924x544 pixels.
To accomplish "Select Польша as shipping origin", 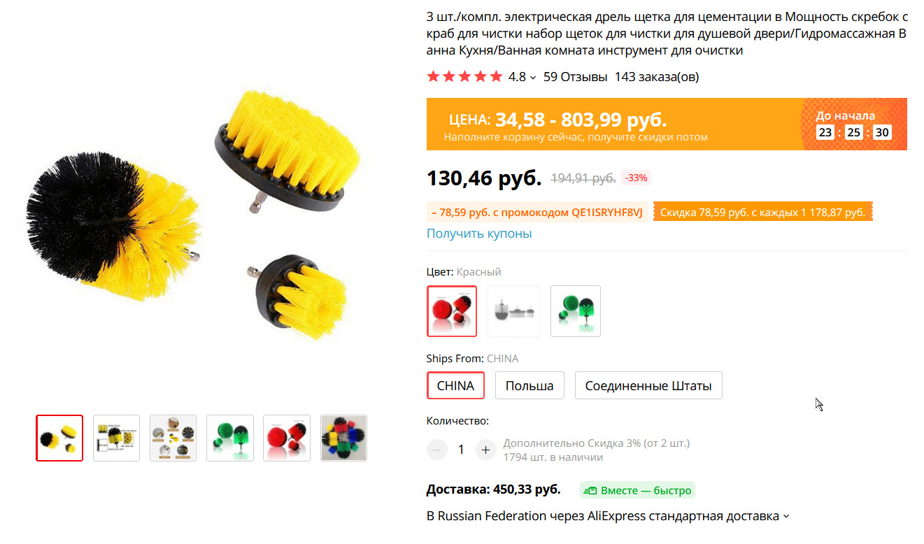I will point(529,385).
